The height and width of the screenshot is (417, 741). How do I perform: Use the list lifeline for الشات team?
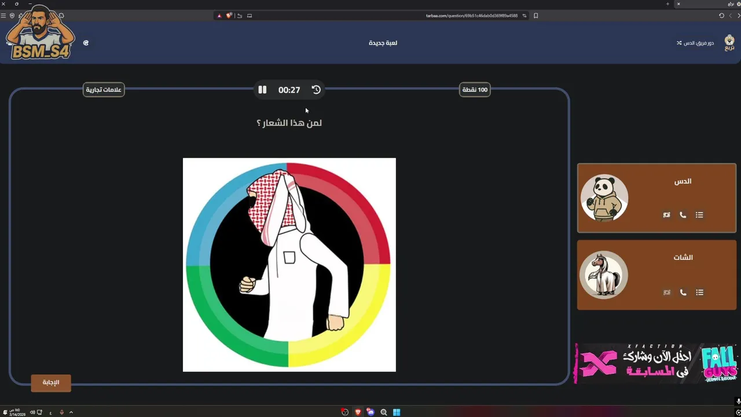tap(699, 292)
